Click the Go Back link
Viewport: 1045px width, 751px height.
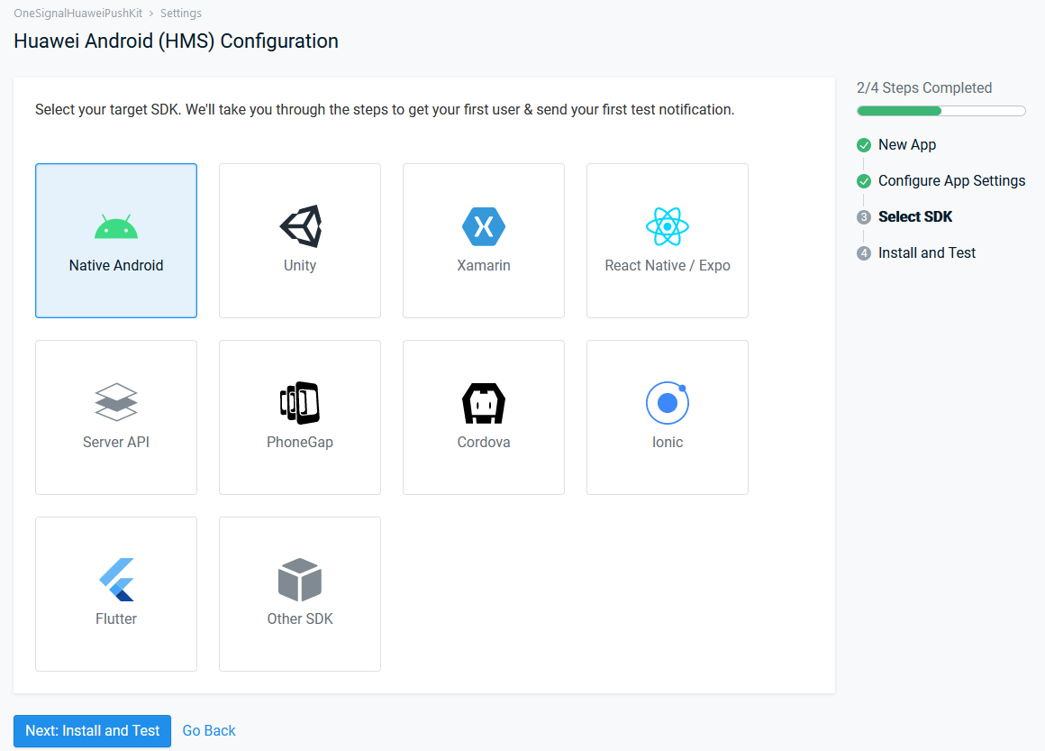(x=209, y=731)
